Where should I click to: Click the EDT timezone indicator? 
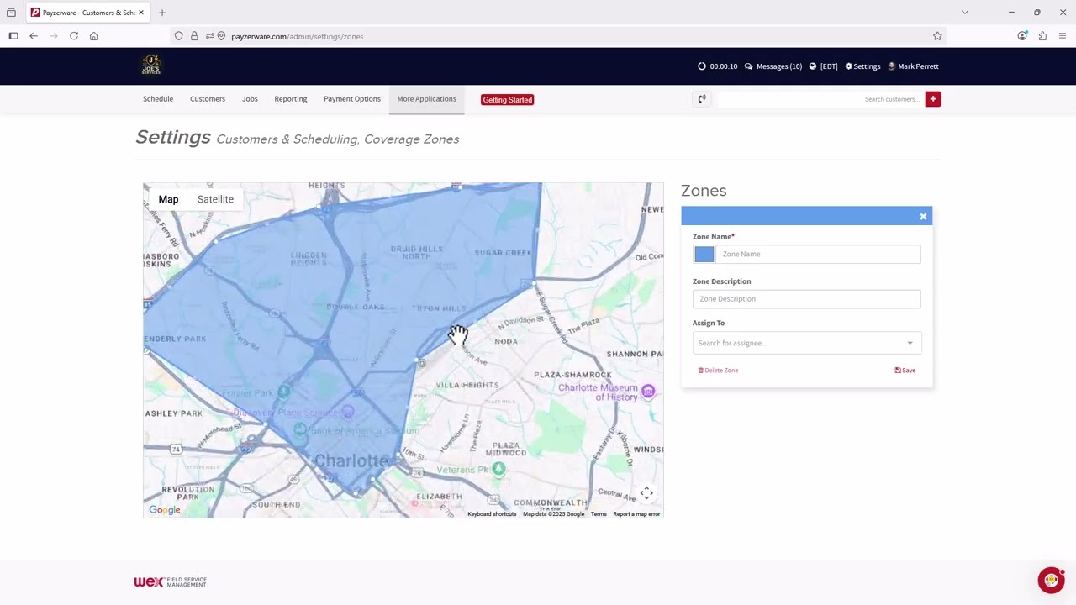pyautogui.click(x=824, y=66)
